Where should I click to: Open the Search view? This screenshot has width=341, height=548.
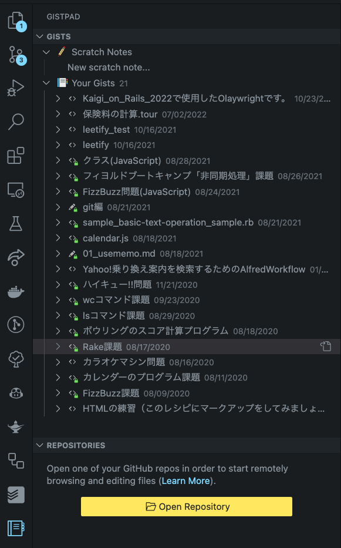click(x=17, y=122)
